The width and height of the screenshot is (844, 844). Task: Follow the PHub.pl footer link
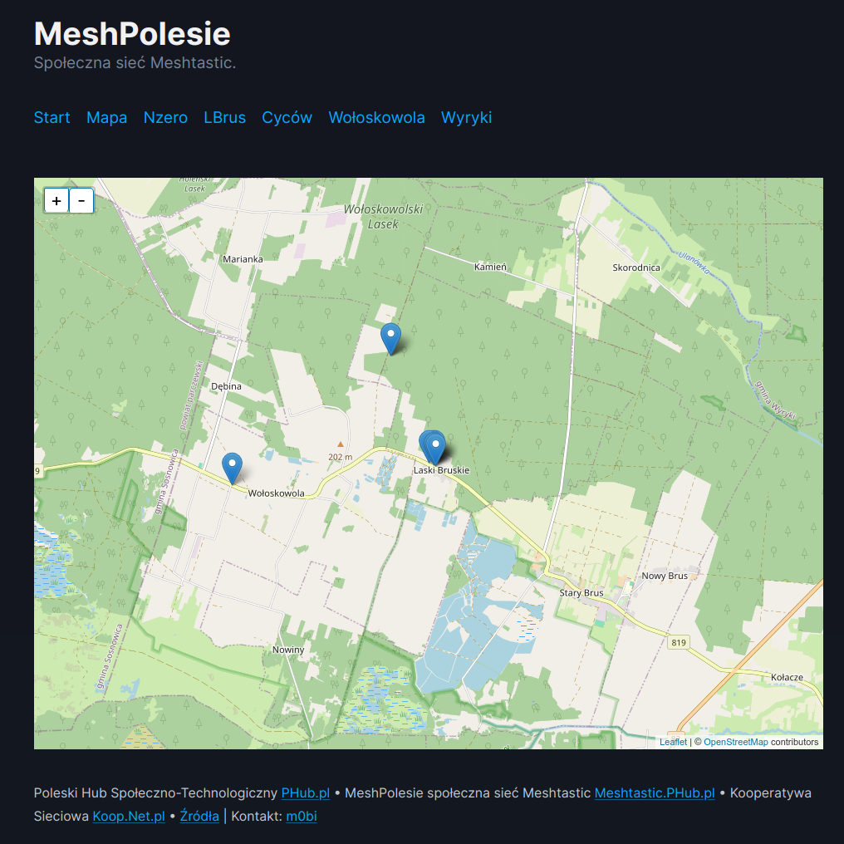306,793
